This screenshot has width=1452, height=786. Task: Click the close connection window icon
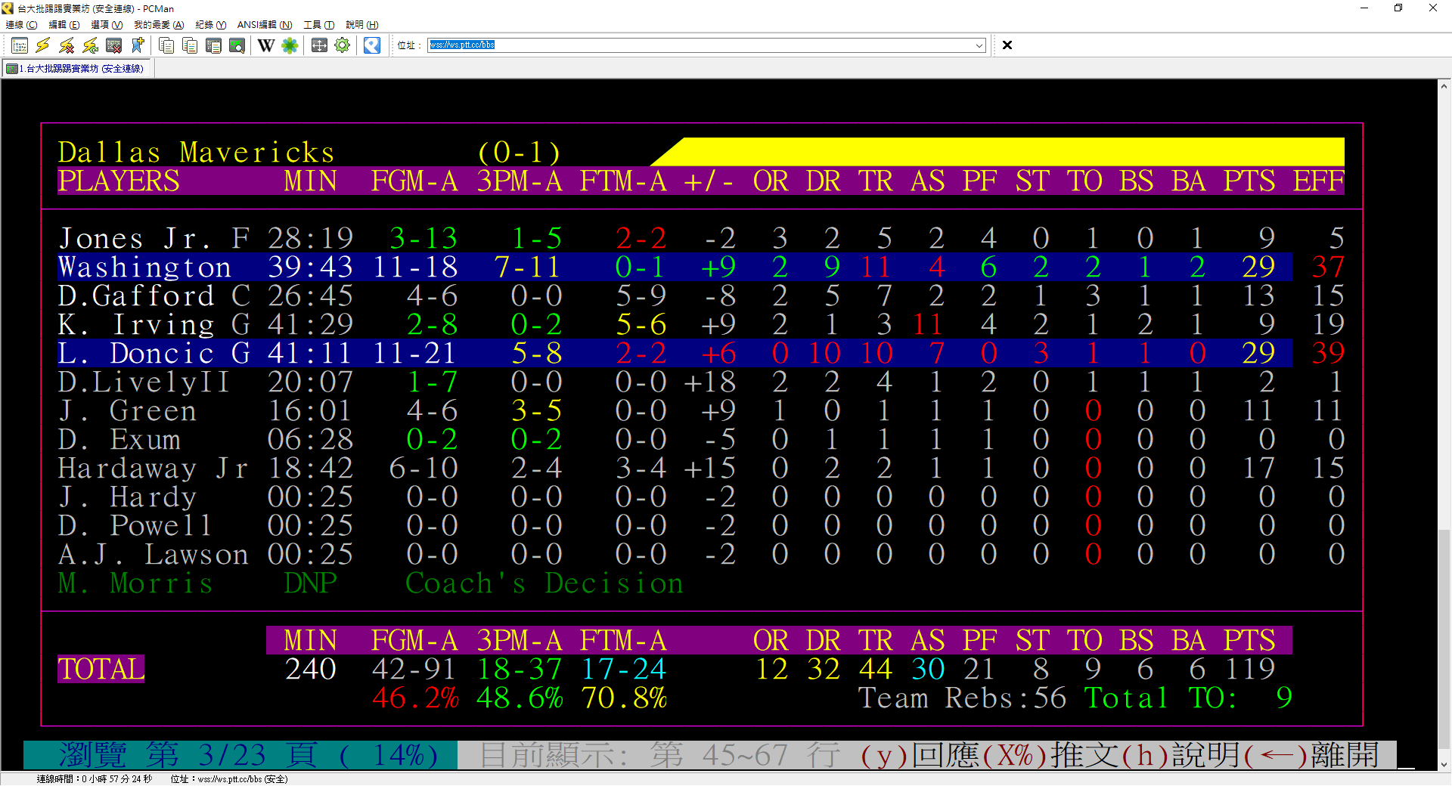coord(113,45)
